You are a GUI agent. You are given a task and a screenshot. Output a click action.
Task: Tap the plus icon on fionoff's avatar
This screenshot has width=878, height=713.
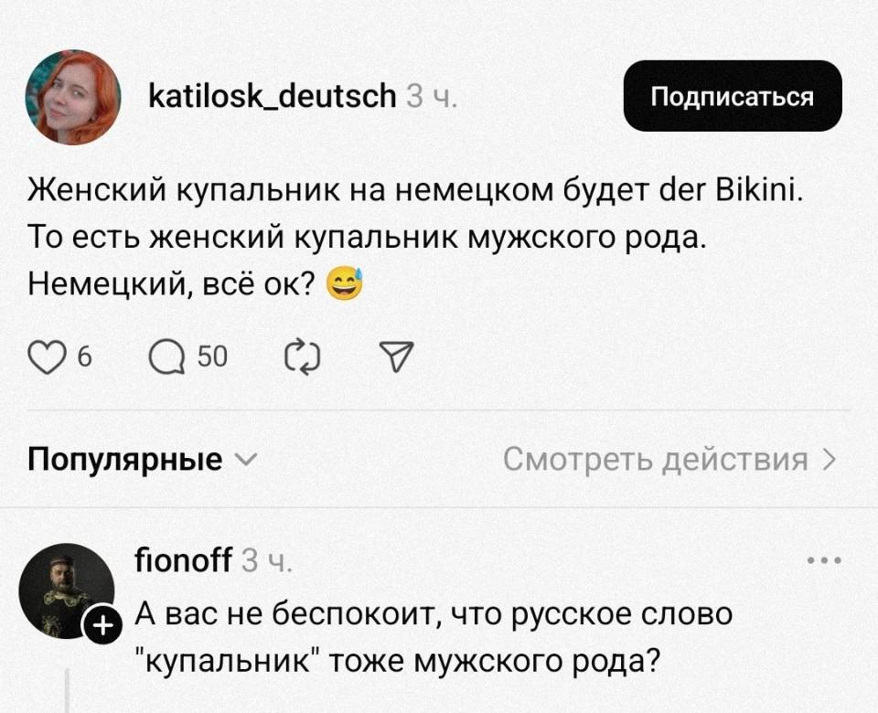[103, 626]
